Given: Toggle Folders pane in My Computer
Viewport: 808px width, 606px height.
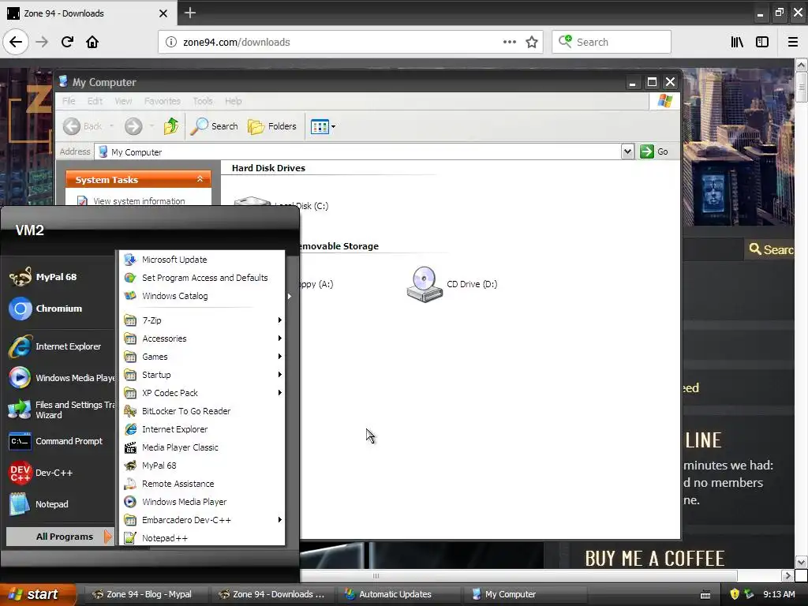Looking at the screenshot, I should 272,125.
